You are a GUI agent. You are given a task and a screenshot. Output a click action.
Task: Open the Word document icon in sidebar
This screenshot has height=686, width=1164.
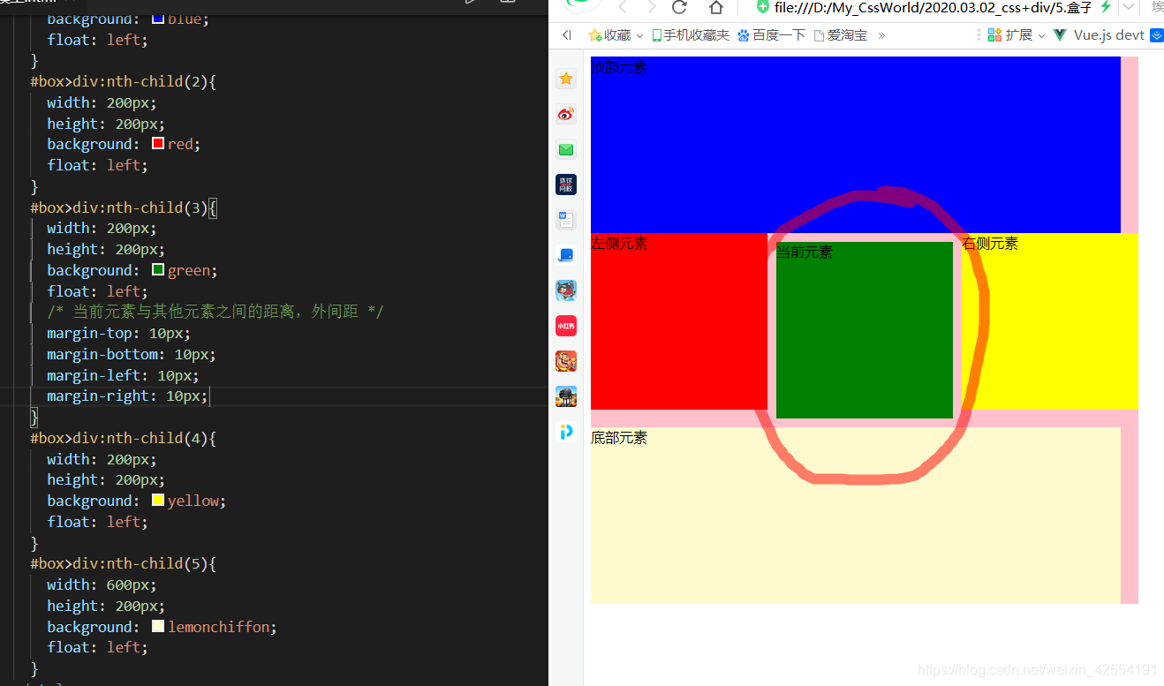566,220
